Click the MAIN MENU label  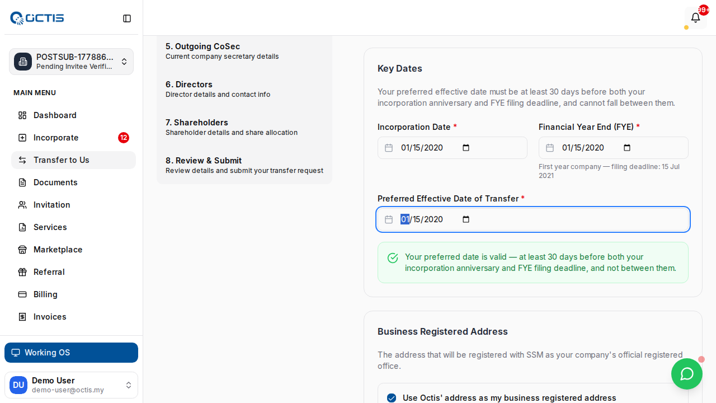[35, 93]
